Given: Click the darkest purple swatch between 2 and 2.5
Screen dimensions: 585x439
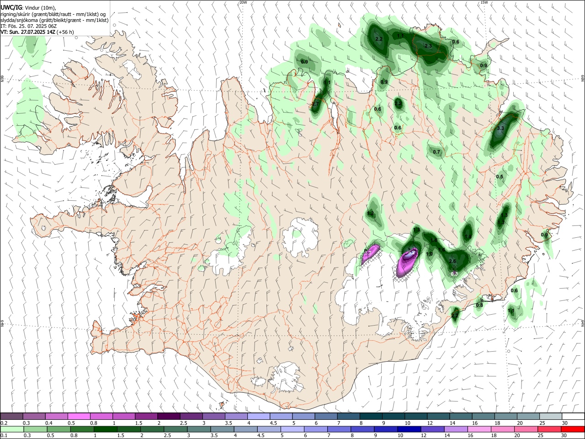Looking at the screenshot, I should tap(169, 416).
